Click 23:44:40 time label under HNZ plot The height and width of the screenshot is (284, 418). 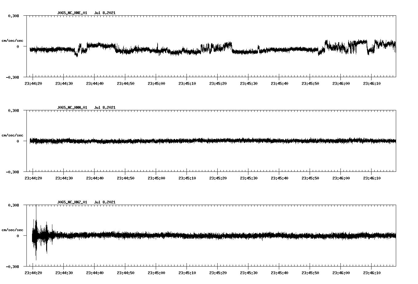(x=95, y=273)
